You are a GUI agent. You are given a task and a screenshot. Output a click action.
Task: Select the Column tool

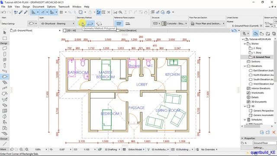pos(5,65)
